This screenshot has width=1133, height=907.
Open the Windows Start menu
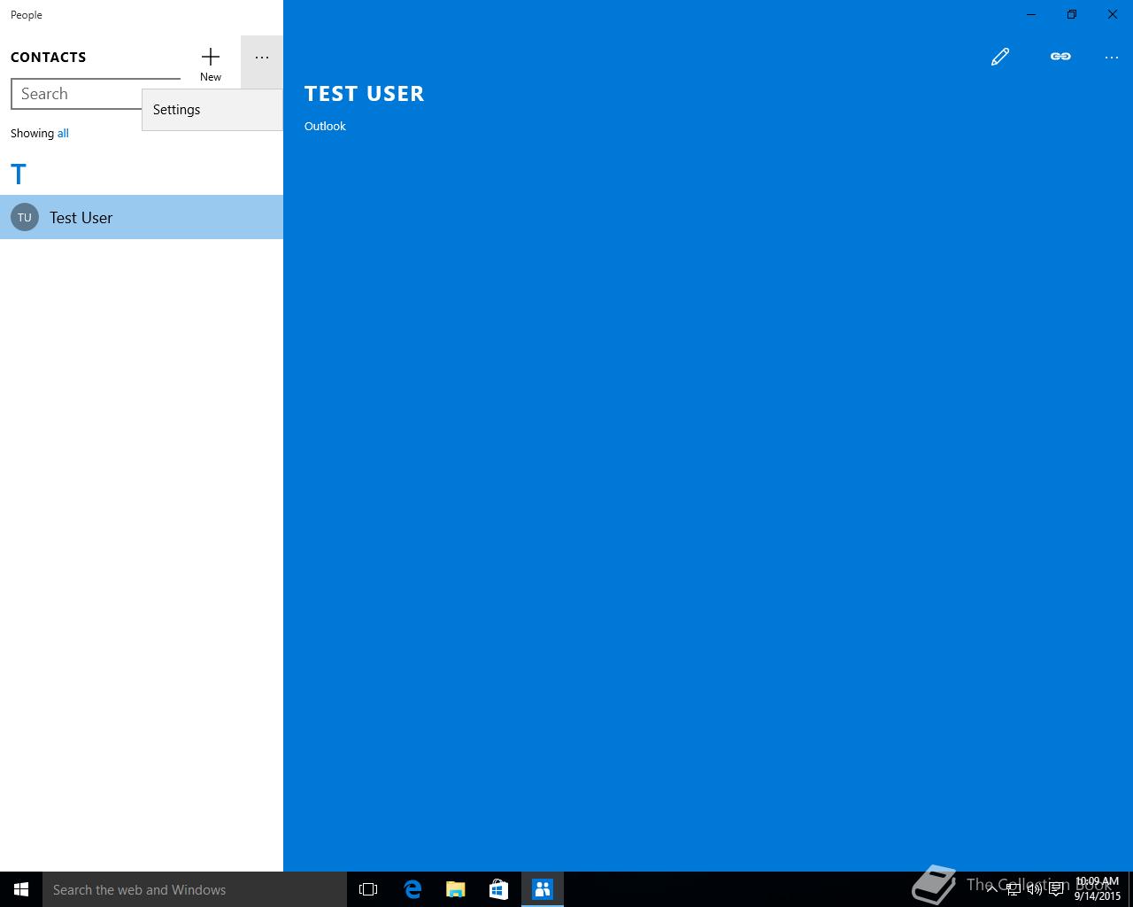point(21,889)
